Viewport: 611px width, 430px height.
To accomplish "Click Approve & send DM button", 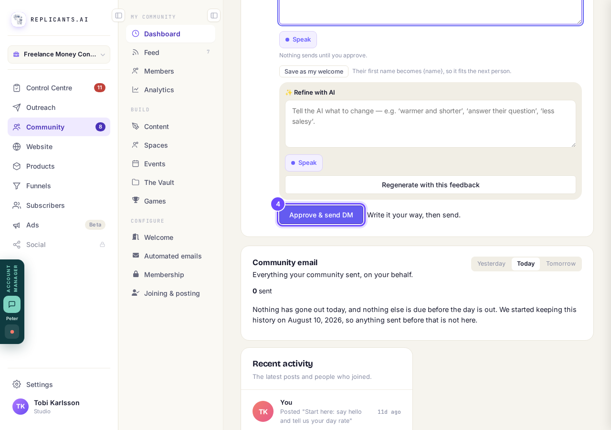I will point(321,215).
